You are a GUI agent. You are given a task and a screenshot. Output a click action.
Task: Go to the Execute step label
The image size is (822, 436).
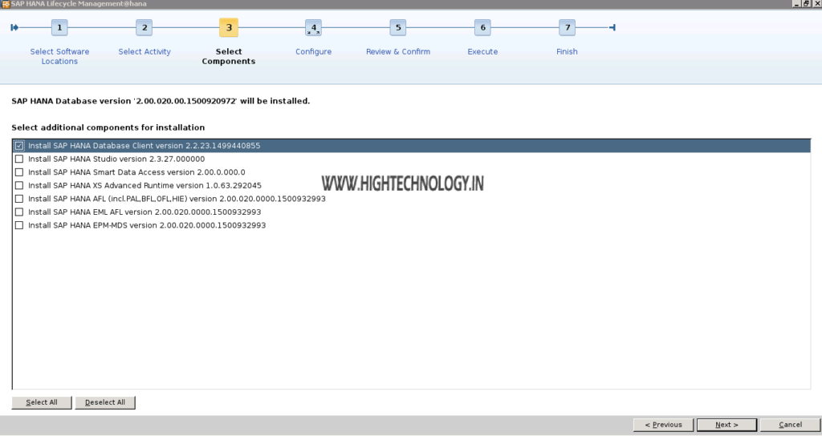click(482, 51)
